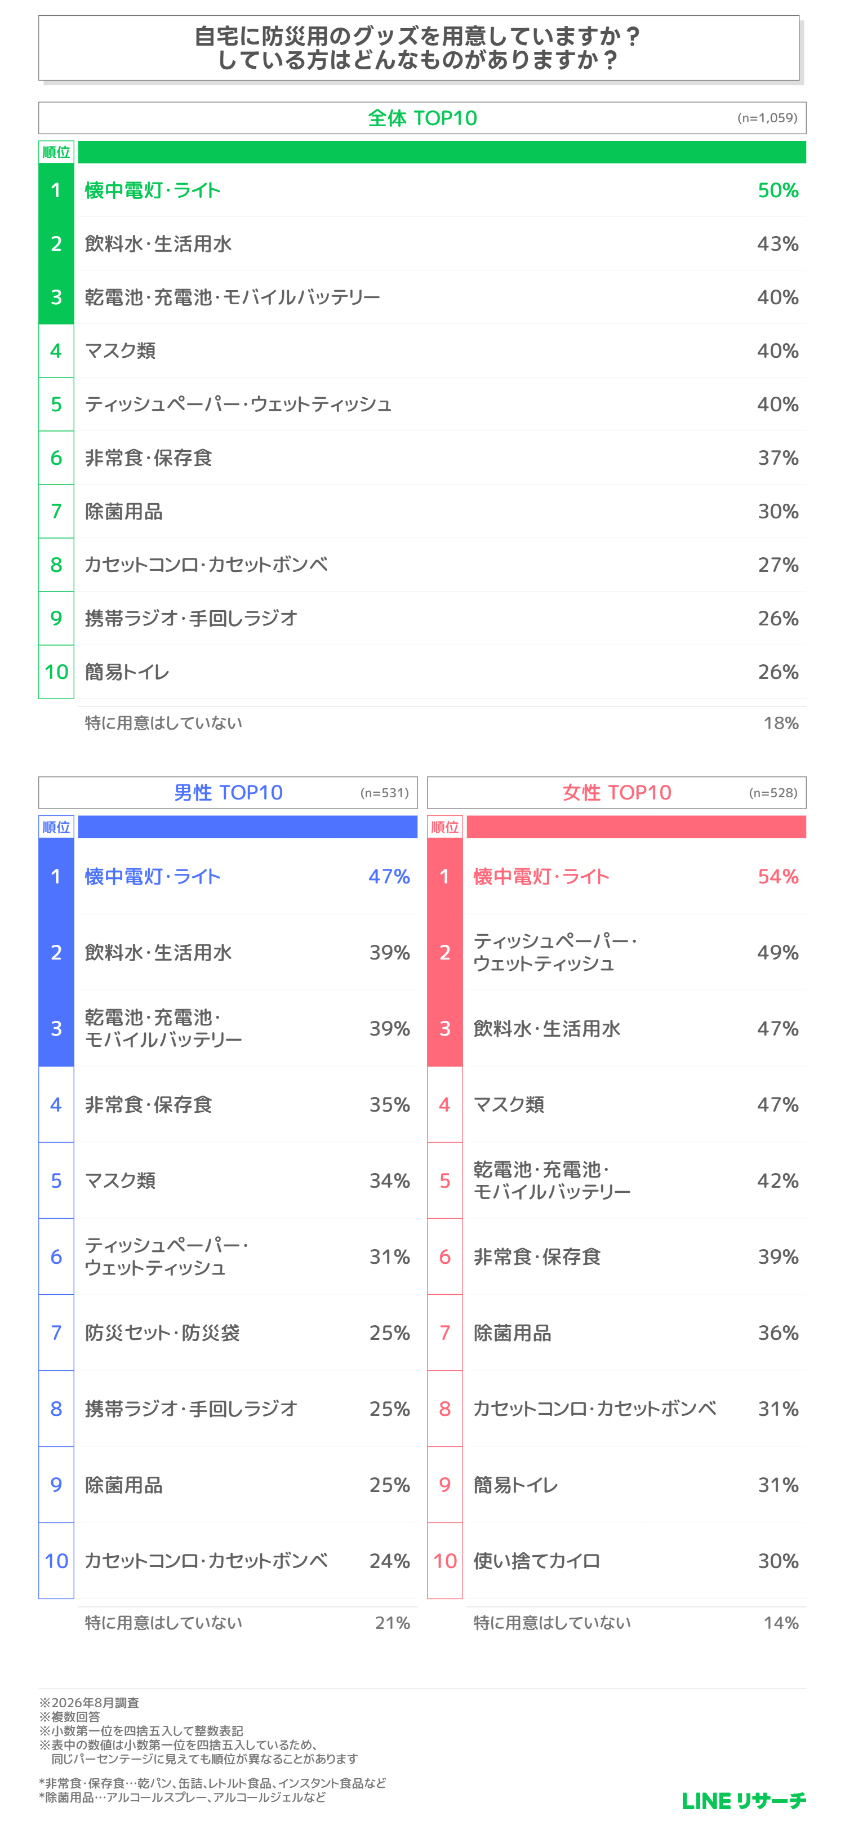This screenshot has width=845, height=1834.
Task: Click 特に用意はしていない 18% row
Action: [x=442, y=723]
